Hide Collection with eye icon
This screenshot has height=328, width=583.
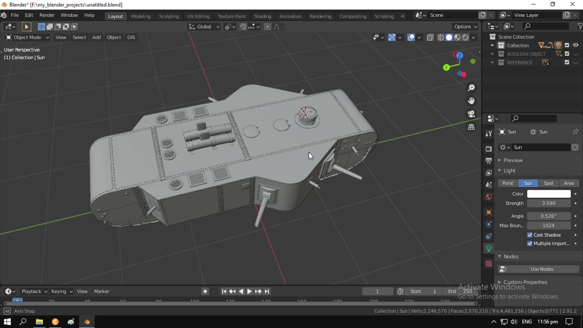(x=576, y=46)
